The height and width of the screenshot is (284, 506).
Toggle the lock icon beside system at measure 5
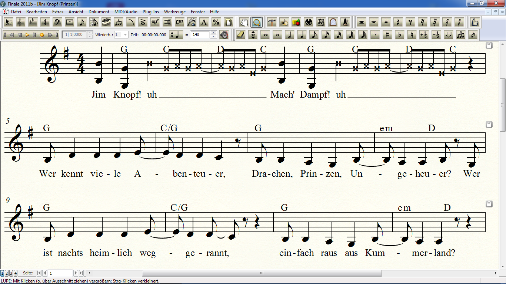489,125
